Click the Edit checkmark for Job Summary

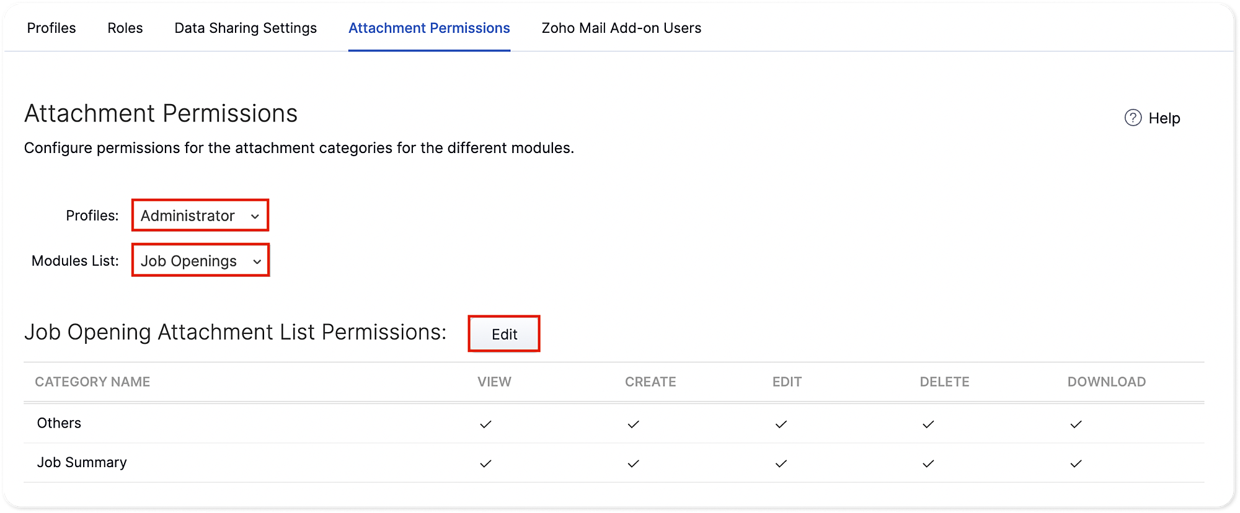781,463
